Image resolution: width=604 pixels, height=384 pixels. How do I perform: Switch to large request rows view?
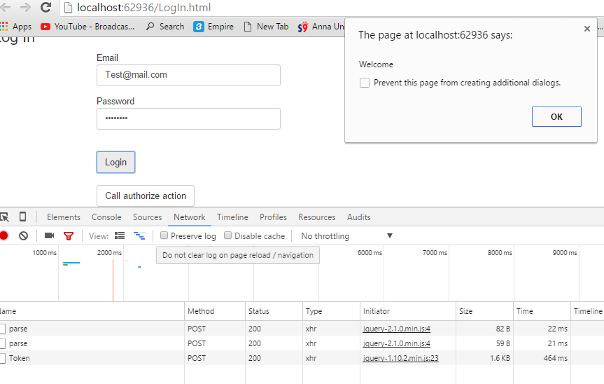coord(120,236)
